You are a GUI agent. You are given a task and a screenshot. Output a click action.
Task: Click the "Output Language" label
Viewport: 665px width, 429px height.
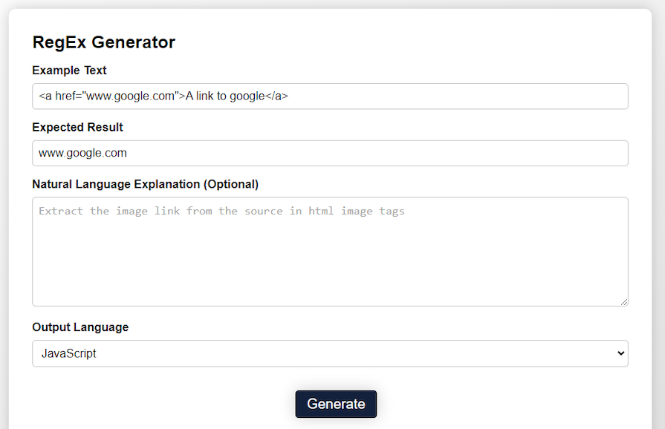tap(80, 327)
